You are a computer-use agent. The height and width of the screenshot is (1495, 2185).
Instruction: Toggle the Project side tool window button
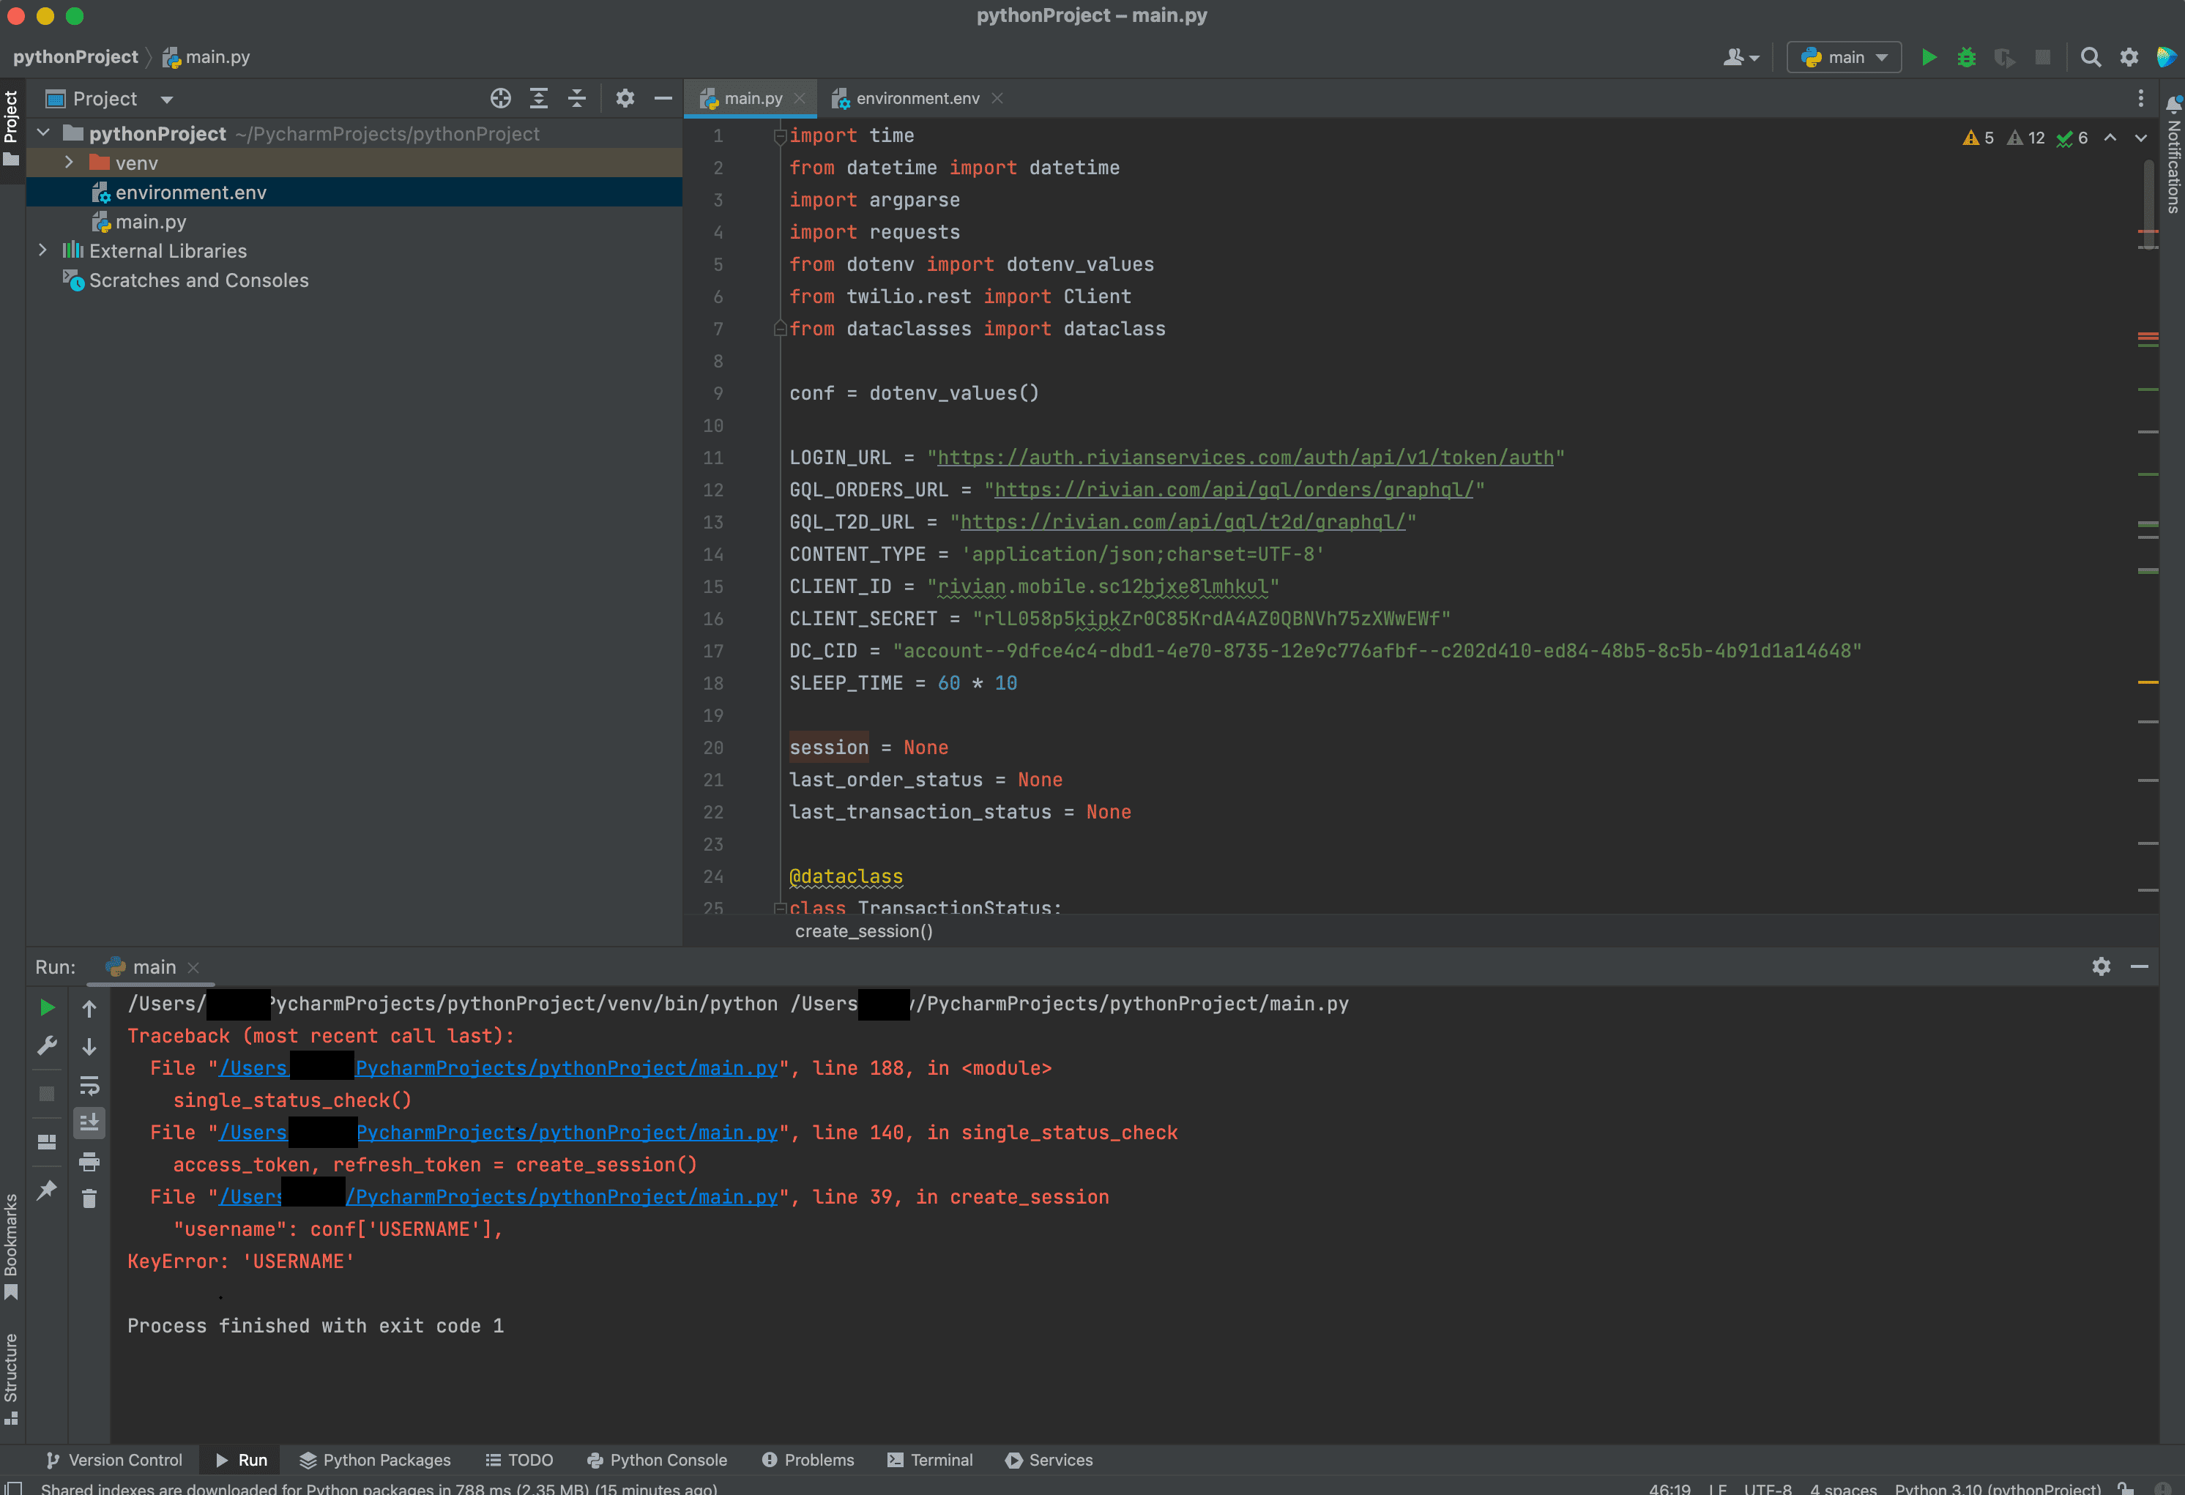[x=11, y=129]
